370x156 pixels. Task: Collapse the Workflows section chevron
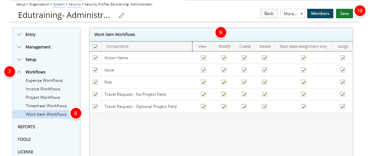pyautogui.click(x=19, y=72)
